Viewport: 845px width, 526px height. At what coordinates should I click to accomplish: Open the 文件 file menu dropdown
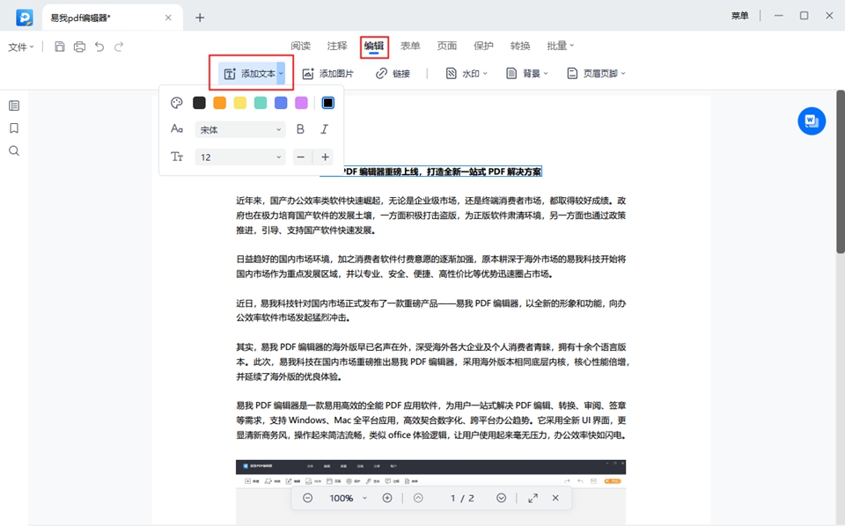tap(21, 47)
